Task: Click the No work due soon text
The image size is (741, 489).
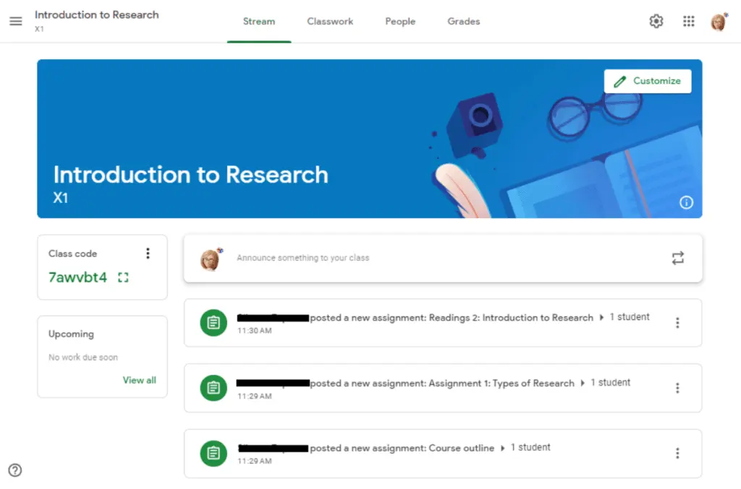Action: 83,358
